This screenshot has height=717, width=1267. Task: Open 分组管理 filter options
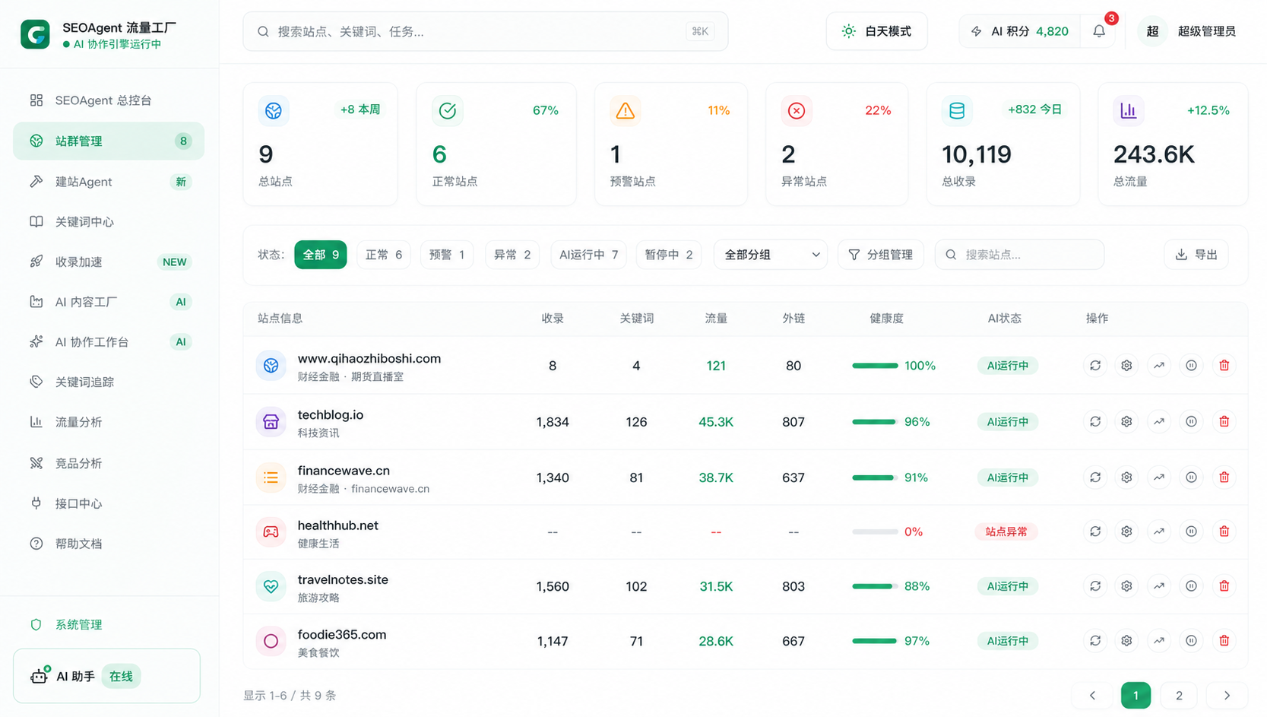pos(880,255)
